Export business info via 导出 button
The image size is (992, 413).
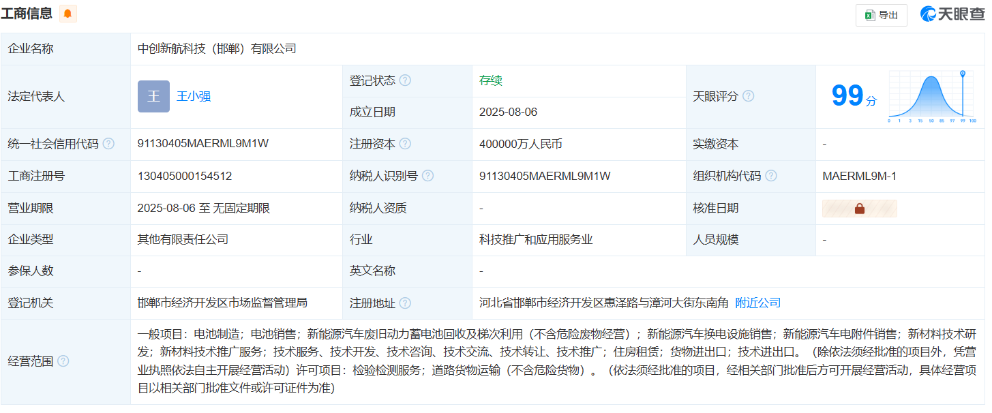(x=881, y=15)
